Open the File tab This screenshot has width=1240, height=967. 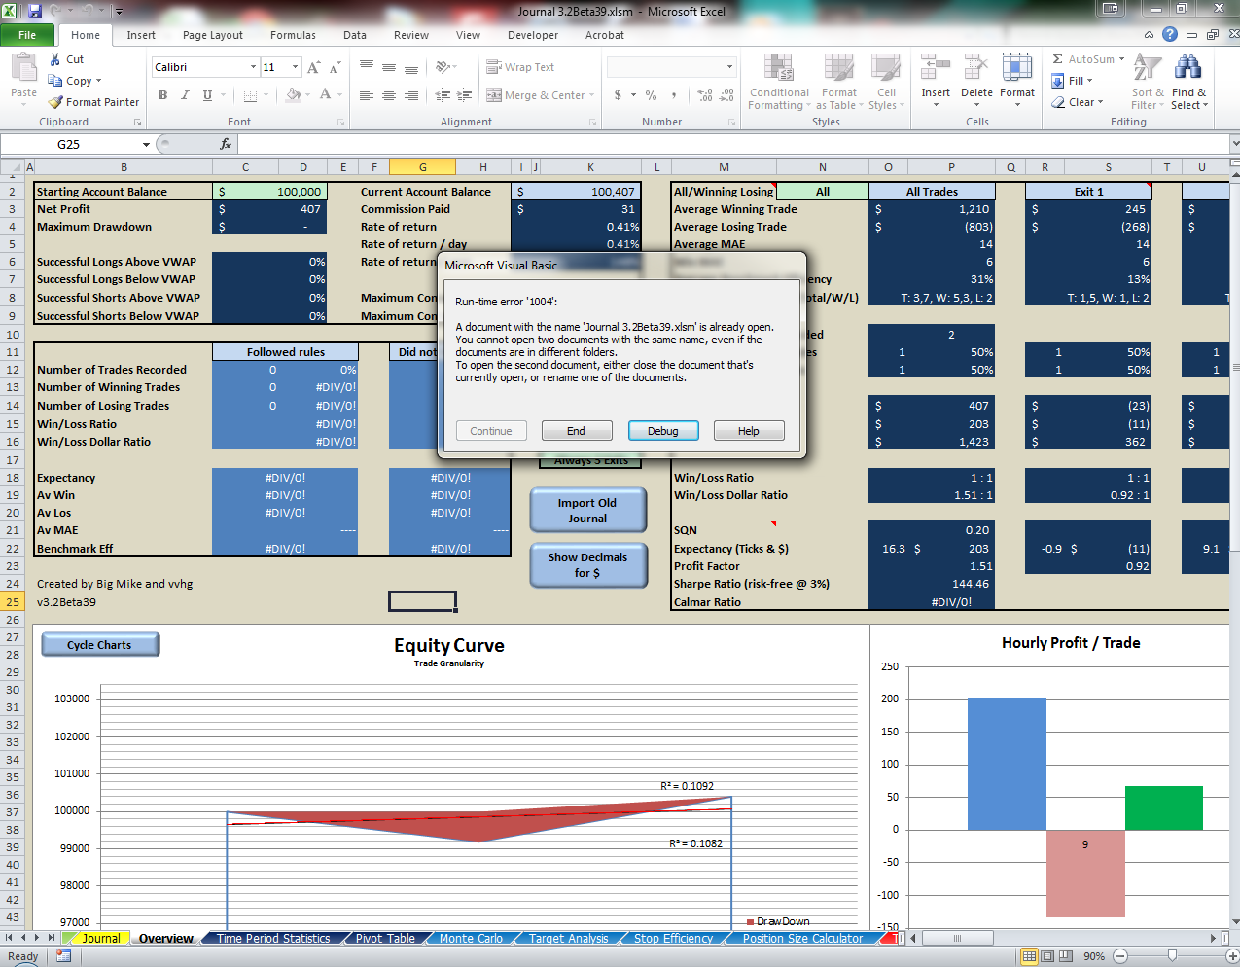[27, 35]
